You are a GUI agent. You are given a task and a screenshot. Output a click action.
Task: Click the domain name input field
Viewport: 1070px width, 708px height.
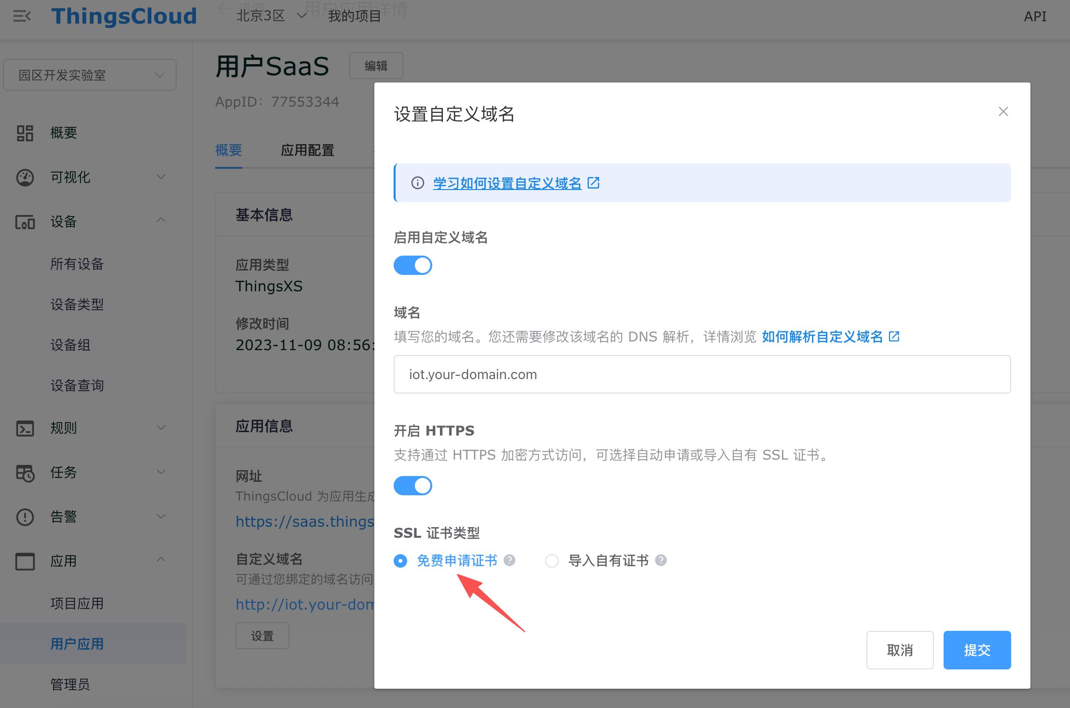point(702,374)
